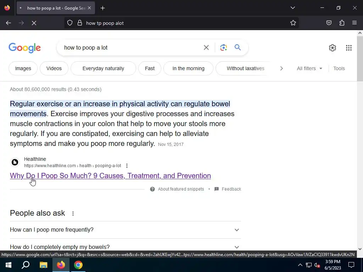Click the page scrollbar up arrow

point(360,33)
